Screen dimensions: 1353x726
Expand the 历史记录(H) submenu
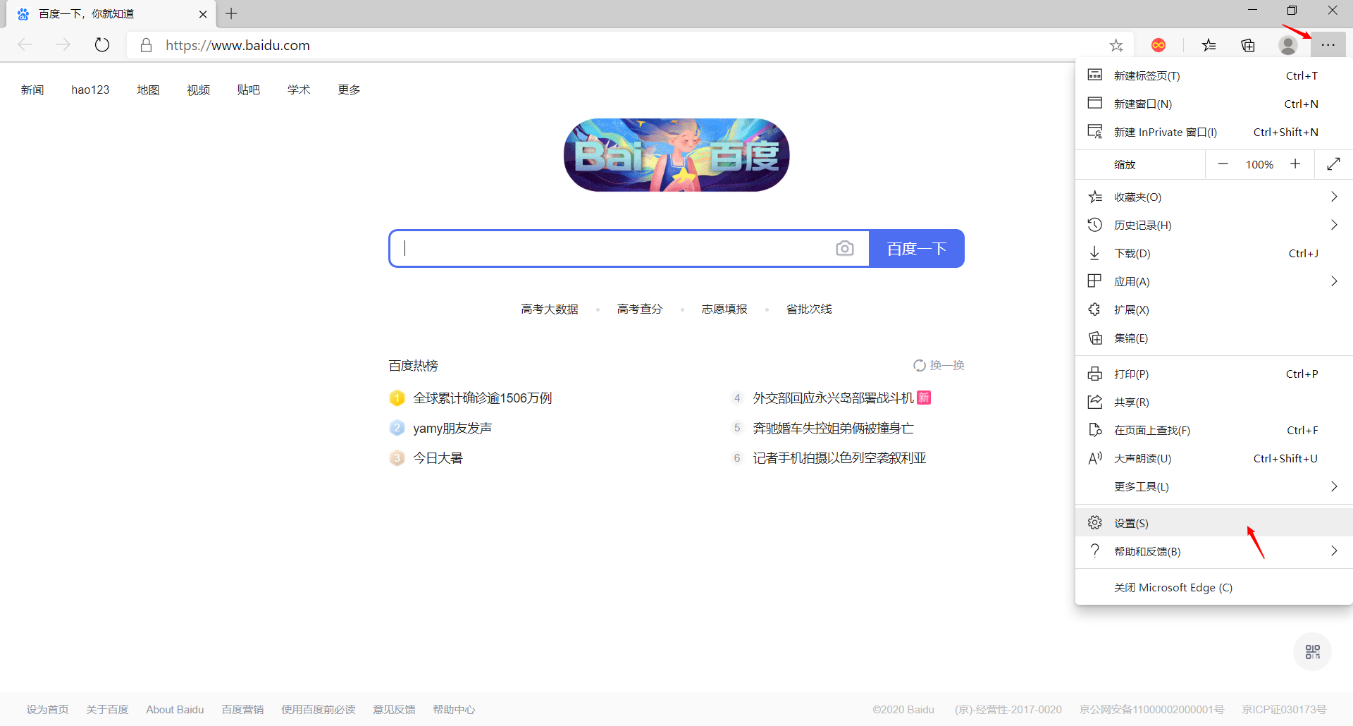[x=1213, y=225]
